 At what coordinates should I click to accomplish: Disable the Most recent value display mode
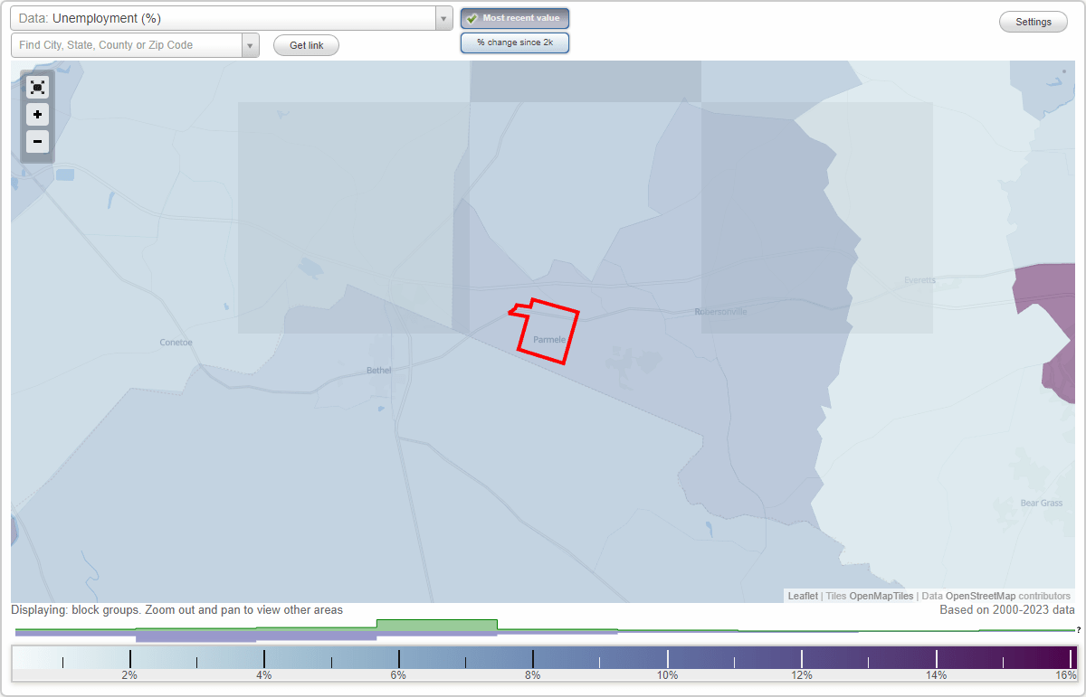click(514, 17)
